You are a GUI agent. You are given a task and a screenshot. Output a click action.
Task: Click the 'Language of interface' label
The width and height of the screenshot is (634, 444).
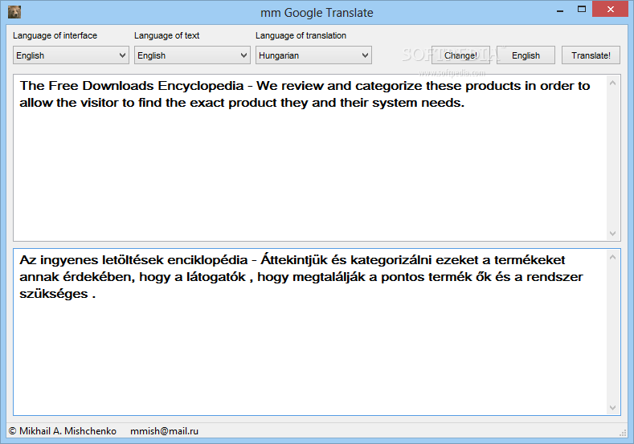[55, 35]
